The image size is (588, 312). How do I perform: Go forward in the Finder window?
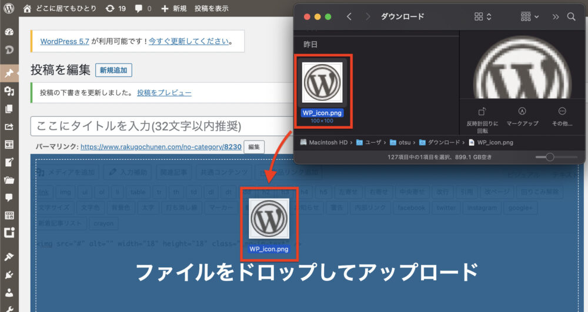click(x=368, y=16)
